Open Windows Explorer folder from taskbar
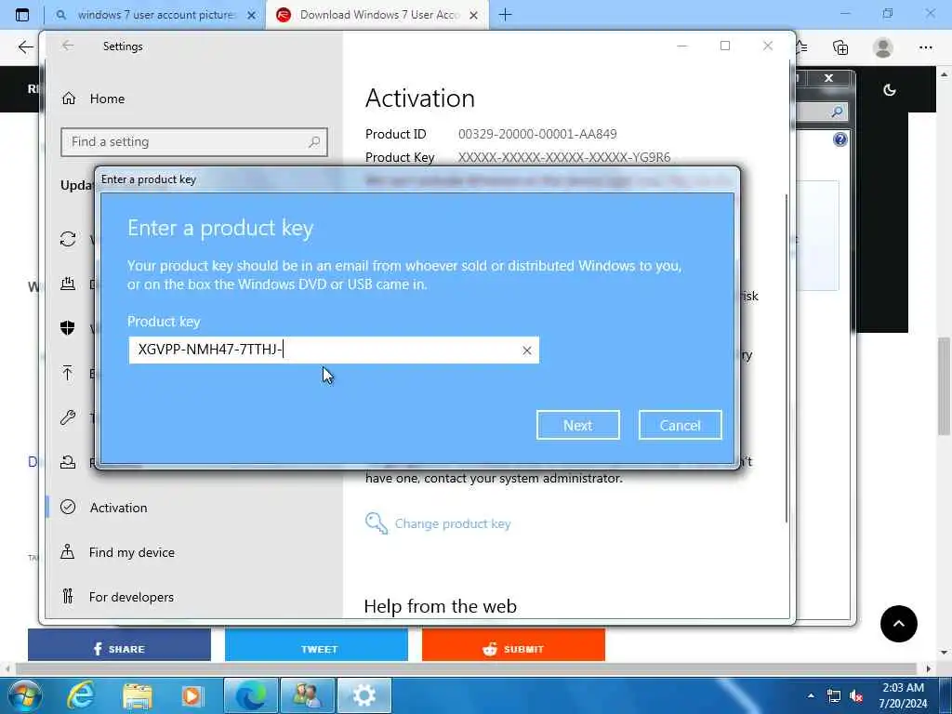The image size is (952, 714). [x=138, y=695]
